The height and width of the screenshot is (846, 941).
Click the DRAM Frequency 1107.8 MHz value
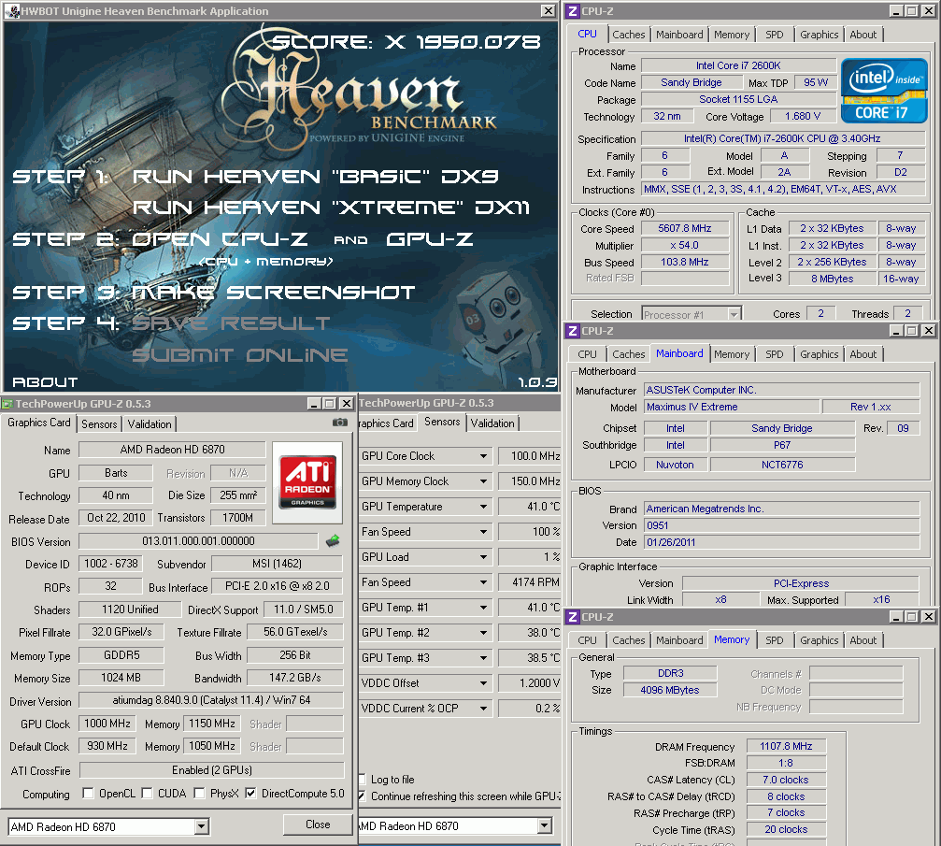point(786,746)
